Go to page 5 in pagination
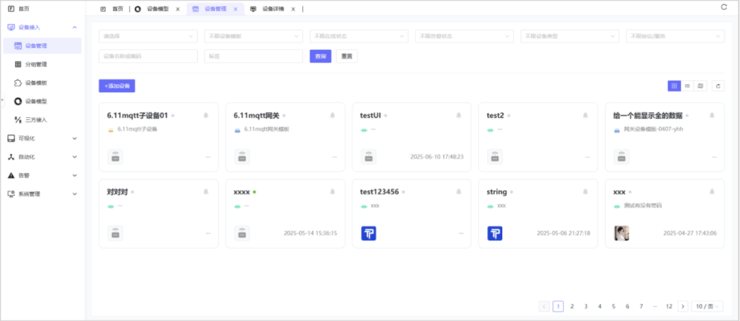This screenshot has width=740, height=321. coord(613,306)
